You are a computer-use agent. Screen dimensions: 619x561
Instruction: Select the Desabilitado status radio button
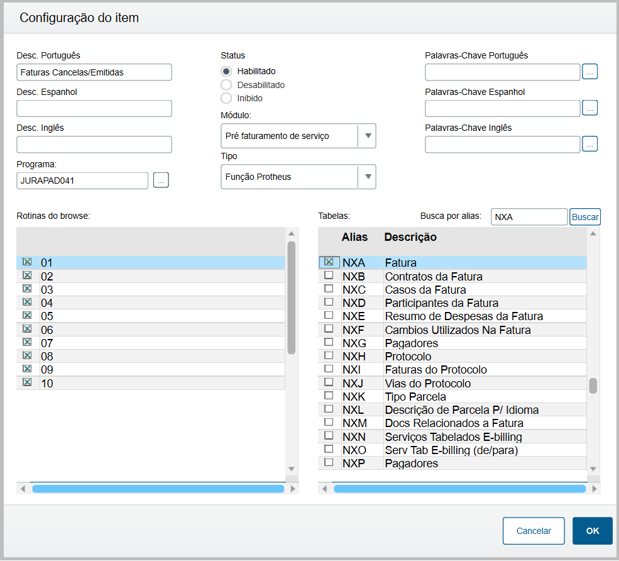(226, 85)
